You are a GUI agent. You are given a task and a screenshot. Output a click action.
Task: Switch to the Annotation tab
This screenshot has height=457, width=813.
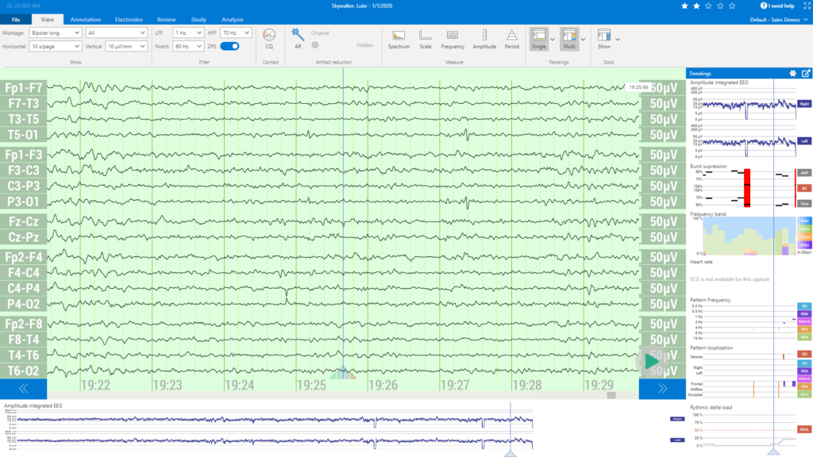pyautogui.click(x=85, y=19)
